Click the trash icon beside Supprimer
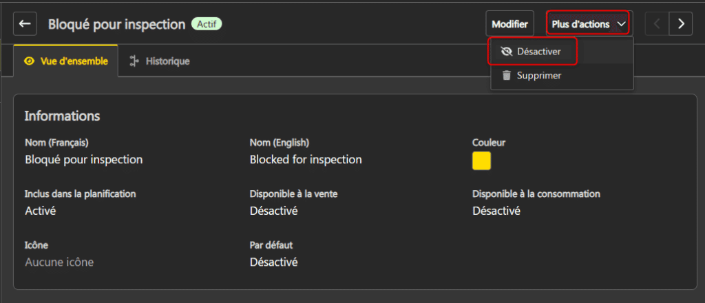Image resolution: width=705 pixels, height=303 pixels. pyautogui.click(x=507, y=76)
